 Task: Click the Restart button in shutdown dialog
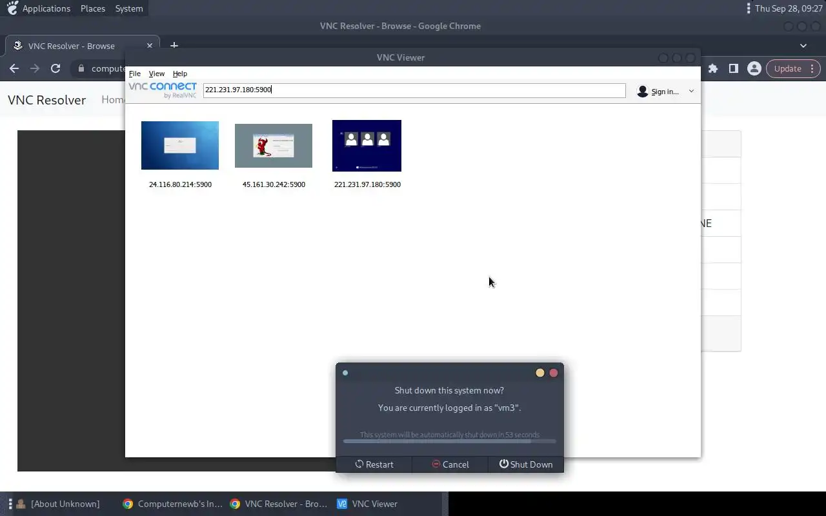click(374, 464)
